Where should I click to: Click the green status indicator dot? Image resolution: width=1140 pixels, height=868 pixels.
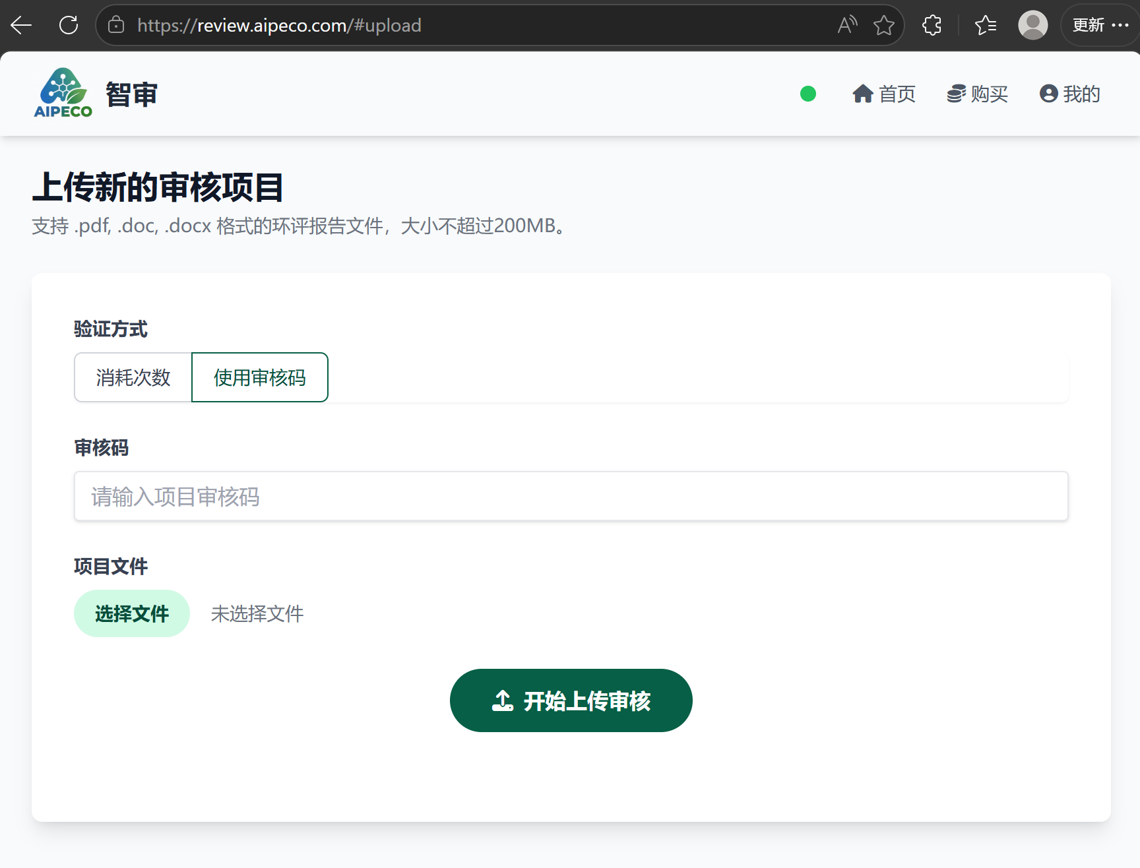807,94
